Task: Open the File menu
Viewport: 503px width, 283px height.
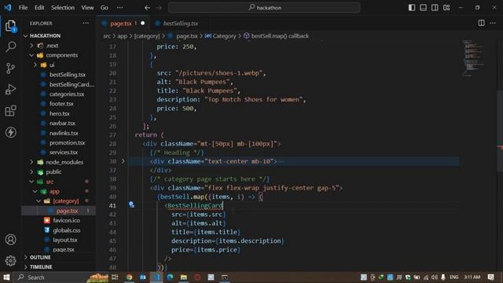Action: [23, 7]
